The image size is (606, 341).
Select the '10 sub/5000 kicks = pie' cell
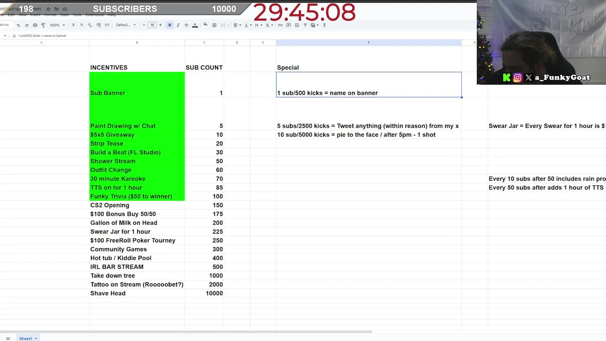click(369, 135)
